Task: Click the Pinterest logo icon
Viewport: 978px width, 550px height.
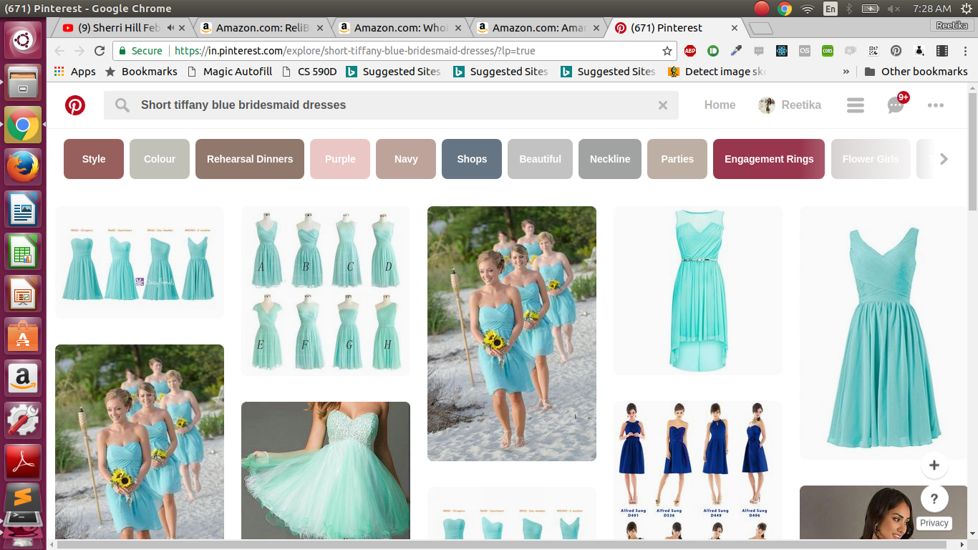Action: 75,105
